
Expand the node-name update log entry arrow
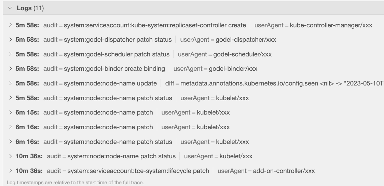11,83
